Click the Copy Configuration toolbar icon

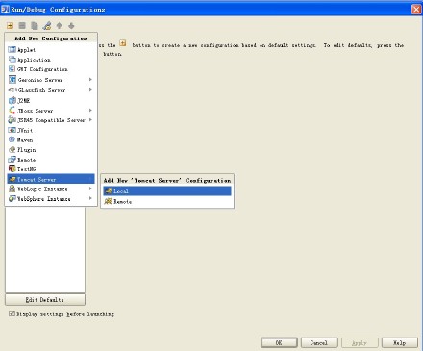tap(35, 26)
